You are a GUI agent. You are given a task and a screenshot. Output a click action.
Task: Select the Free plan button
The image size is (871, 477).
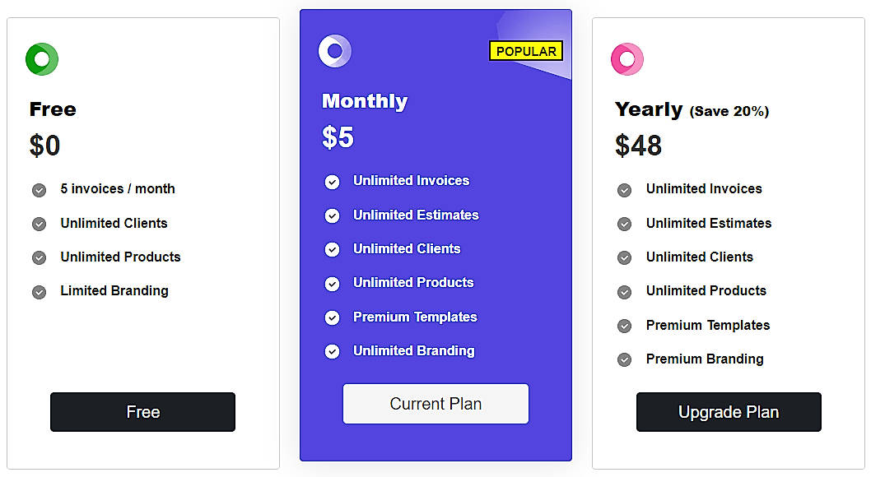click(142, 412)
